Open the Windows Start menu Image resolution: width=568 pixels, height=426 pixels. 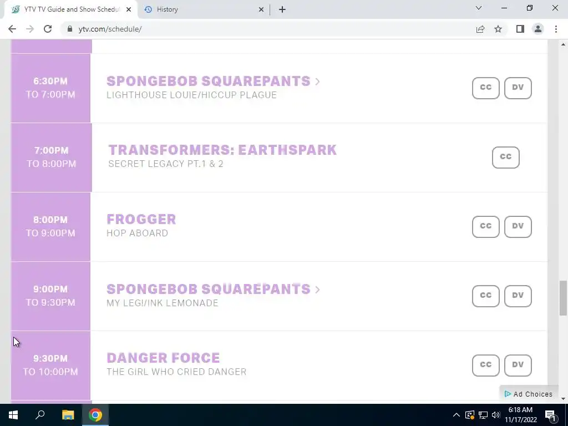[13, 415]
